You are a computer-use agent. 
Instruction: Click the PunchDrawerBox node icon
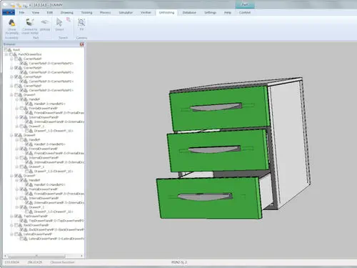pos(15,54)
